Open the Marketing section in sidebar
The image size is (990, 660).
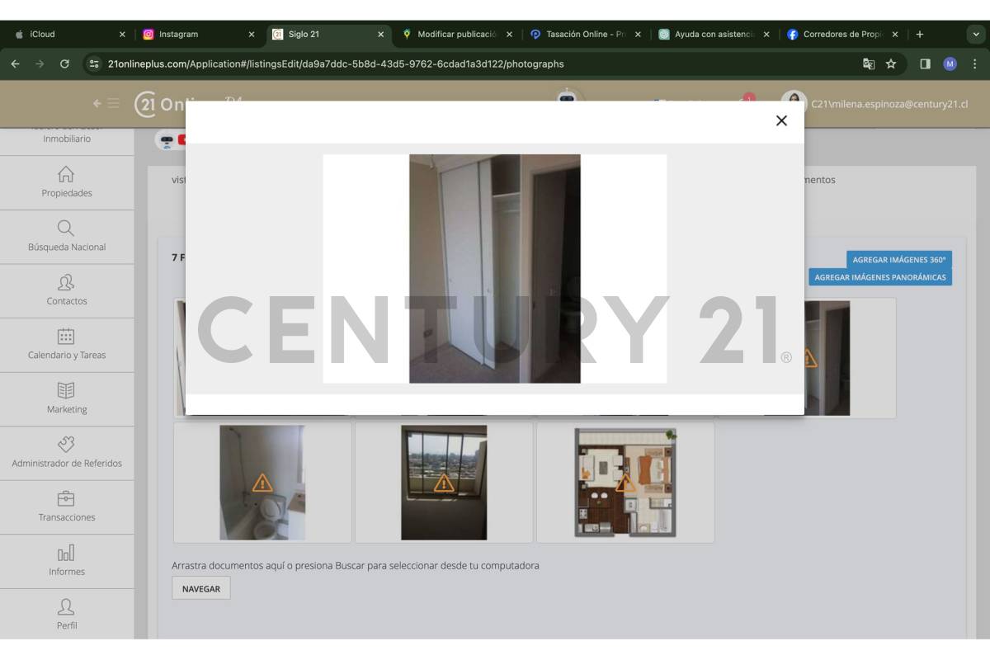[x=67, y=398]
